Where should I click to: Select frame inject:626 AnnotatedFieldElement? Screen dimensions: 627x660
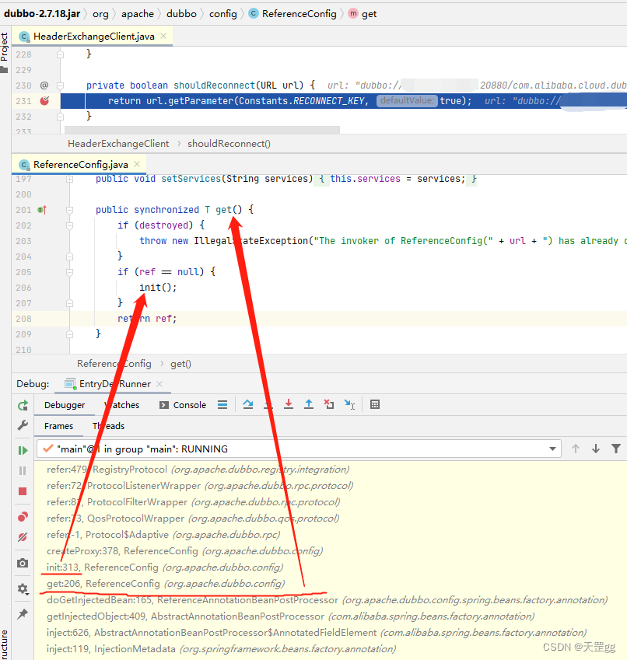pyautogui.click(x=329, y=633)
